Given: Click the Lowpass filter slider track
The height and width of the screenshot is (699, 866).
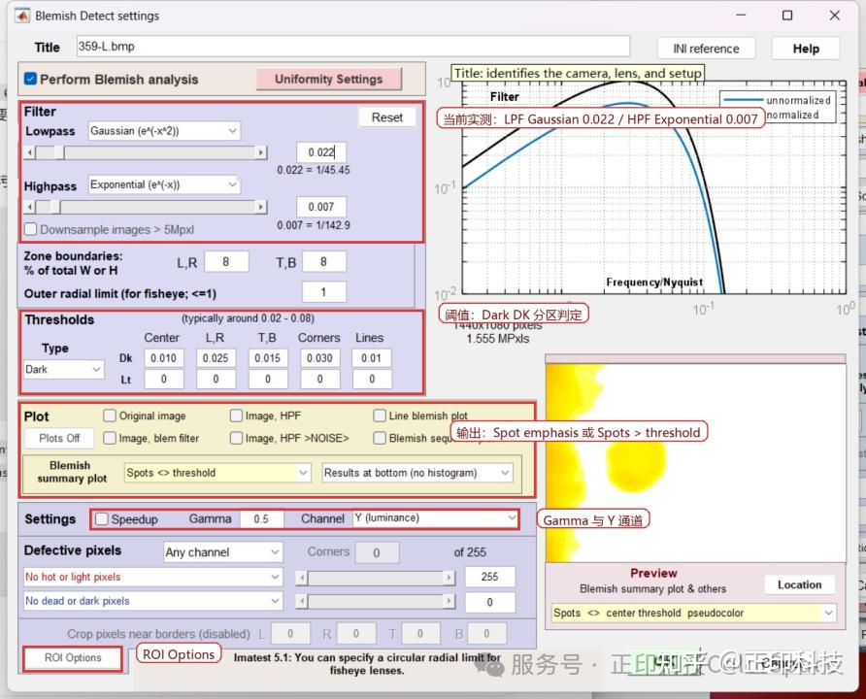Looking at the screenshot, I should 146,153.
